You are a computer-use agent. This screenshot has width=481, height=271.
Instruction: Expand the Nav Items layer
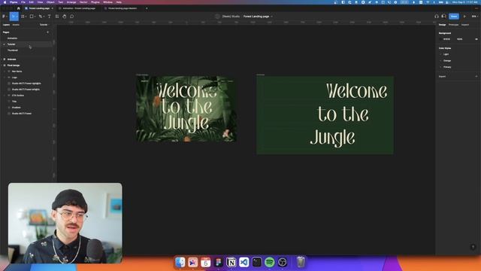pyautogui.click(x=5, y=72)
